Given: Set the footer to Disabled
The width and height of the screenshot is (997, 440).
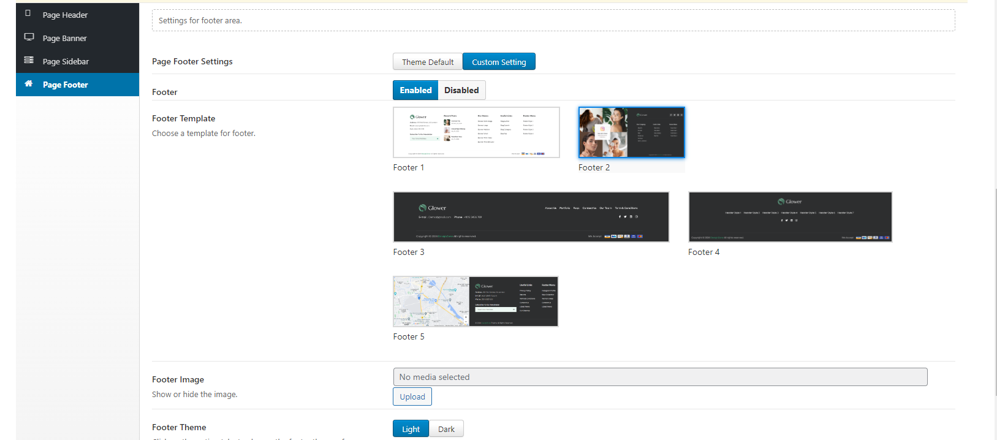Looking at the screenshot, I should (461, 90).
